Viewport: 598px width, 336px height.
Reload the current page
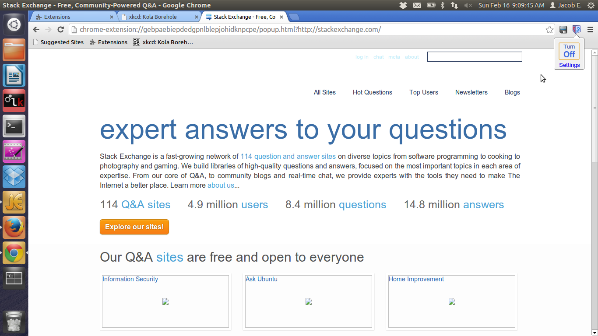[61, 29]
